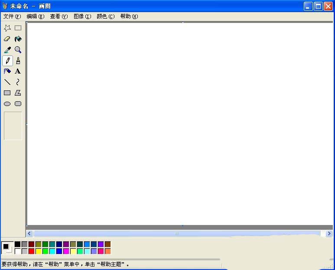
Task: Select the dark green swatch
Action: coord(46,244)
